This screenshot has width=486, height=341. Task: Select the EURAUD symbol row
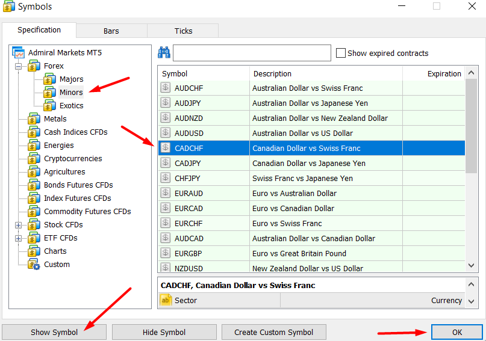pyautogui.click(x=311, y=193)
